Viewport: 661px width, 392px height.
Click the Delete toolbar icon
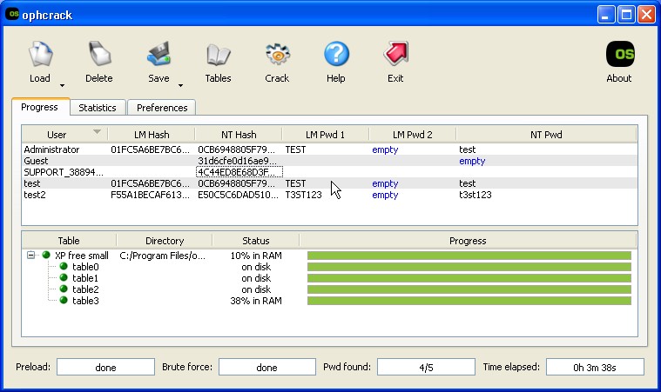pos(99,55)
